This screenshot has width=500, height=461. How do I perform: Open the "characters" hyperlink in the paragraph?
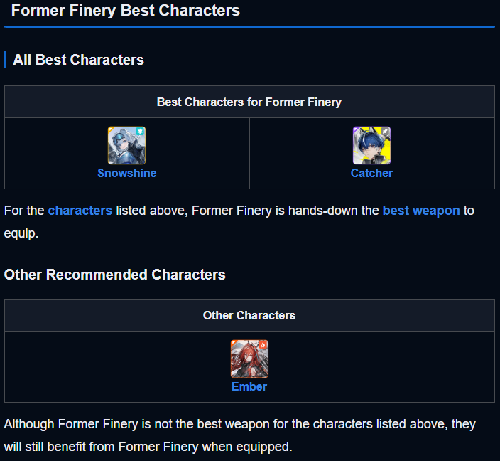coord(80,211)
